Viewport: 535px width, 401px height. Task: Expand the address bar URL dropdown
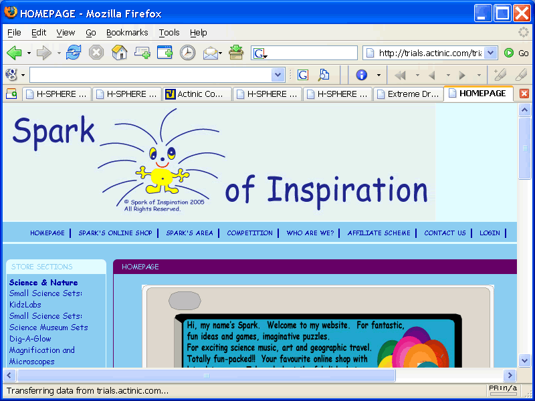point(490,53)
